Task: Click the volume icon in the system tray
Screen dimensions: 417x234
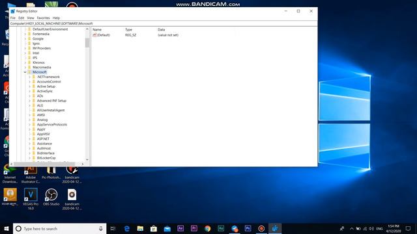Action: pyautogui.click(x=371, y=228)
